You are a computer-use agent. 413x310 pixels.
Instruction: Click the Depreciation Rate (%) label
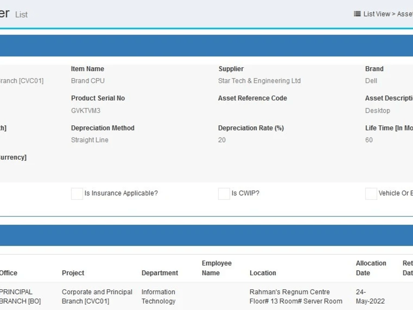pos(251,128)
